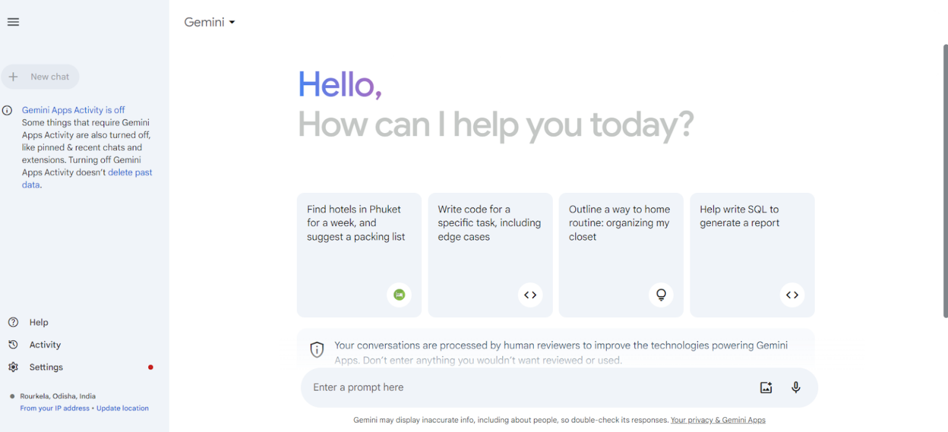
Task: Open the Activity menu item
Action: (x=45, y=345)
